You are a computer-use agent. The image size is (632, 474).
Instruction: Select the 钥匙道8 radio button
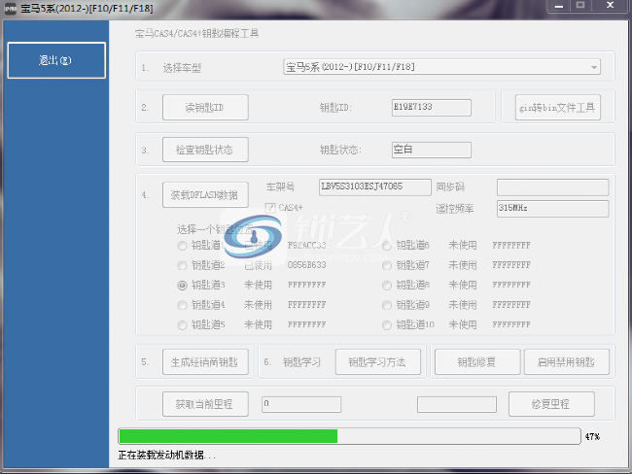pos(387,286)
